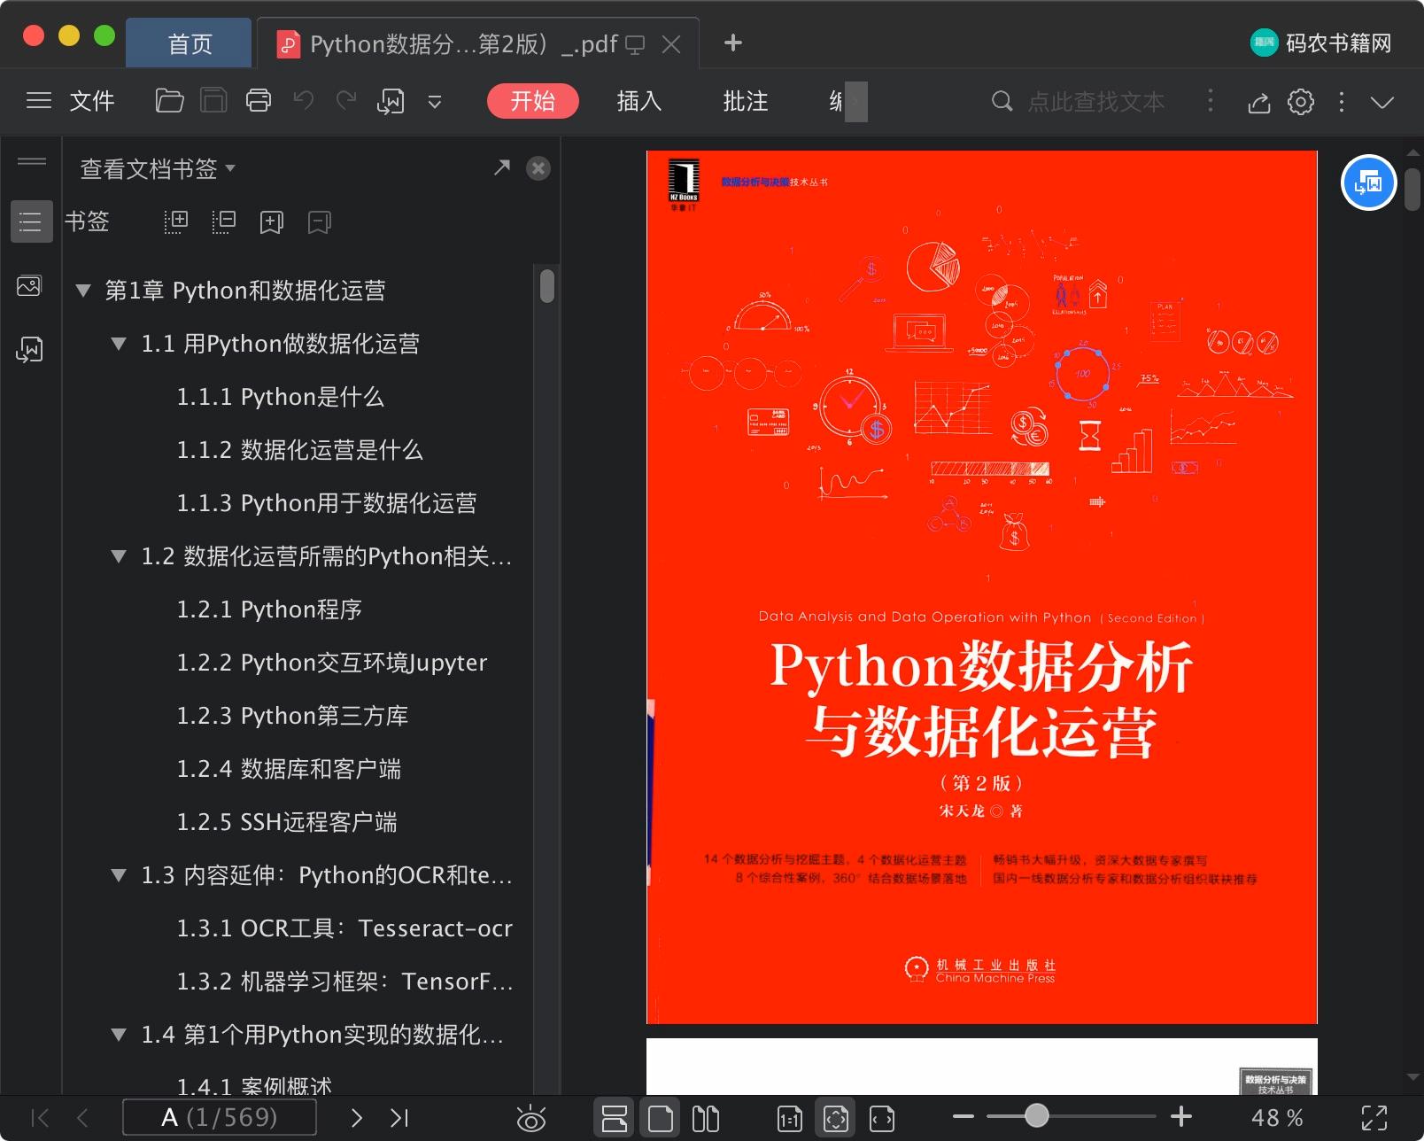This screenshot has height=1141, width=1424.
Task: Click the convert-to-Word icon in the toolbar
Action: pos(391,102)
